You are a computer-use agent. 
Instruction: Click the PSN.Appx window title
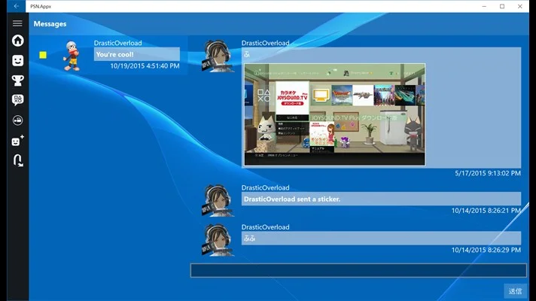tap(41, 7)
